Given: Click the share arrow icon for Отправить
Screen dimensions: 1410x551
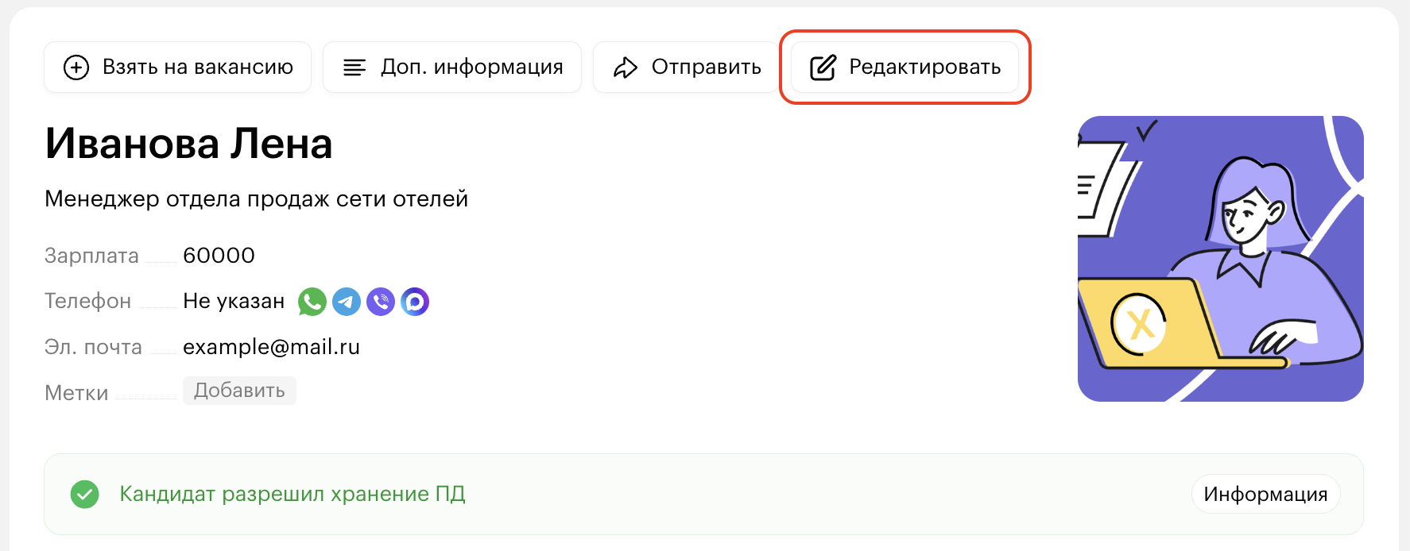Looking at the screenshot, I should [x=626, y=67].
